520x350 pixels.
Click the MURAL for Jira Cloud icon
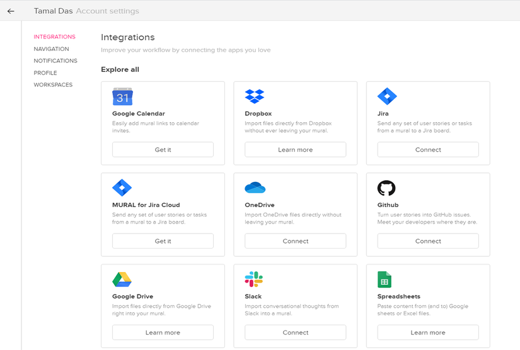(x=122, y=188)
